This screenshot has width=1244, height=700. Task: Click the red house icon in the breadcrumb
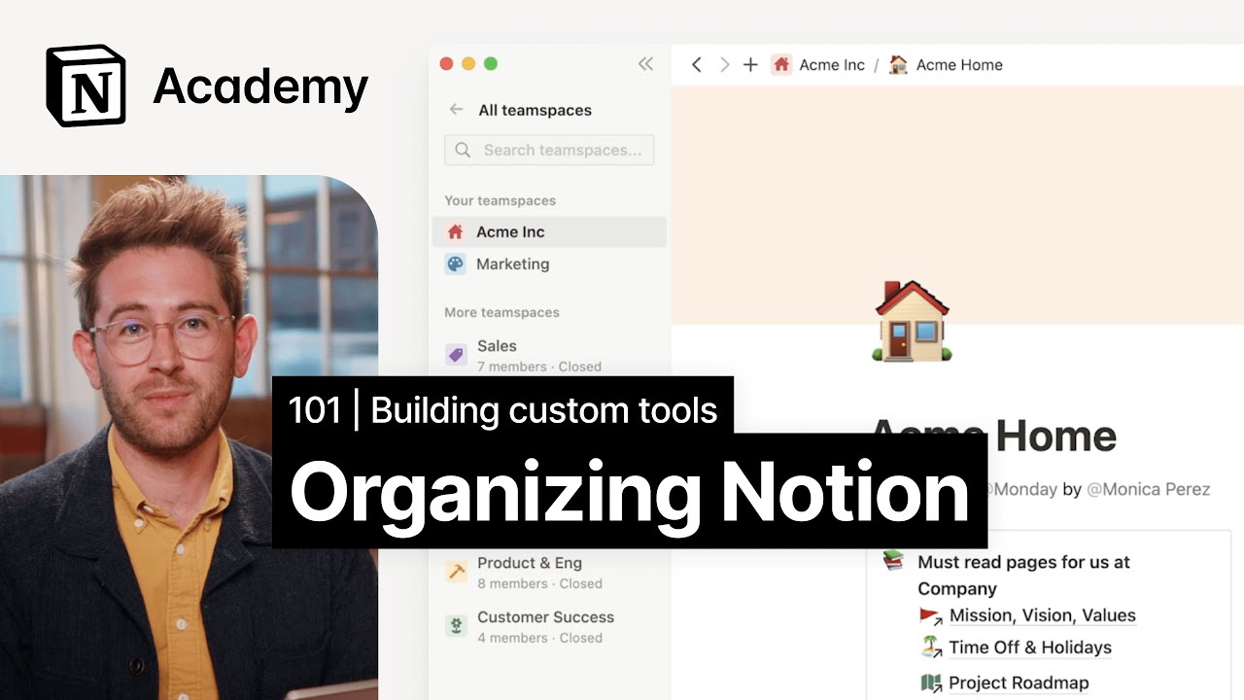click(781, 65)
